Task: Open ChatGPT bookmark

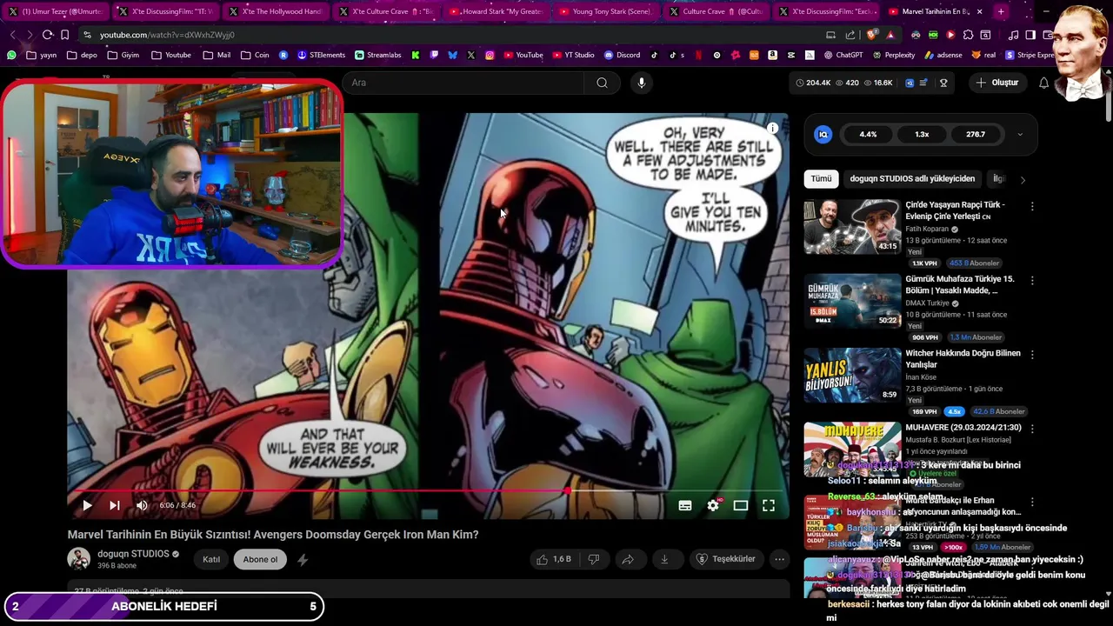Action: tap(843, 55)
